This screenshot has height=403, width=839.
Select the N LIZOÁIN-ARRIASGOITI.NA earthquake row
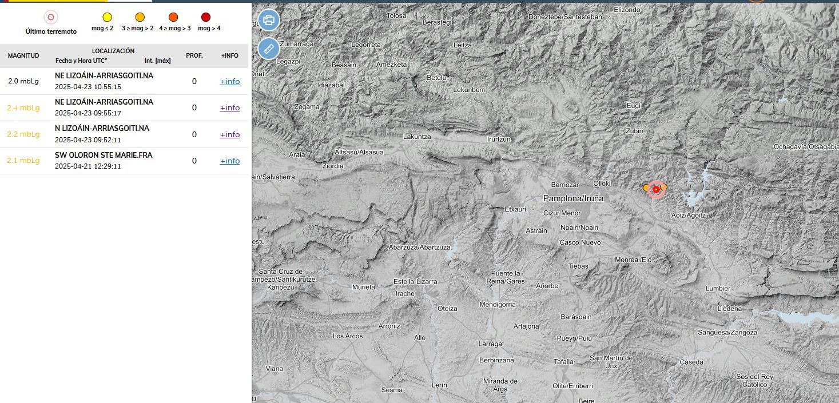(x=102, y=129)
